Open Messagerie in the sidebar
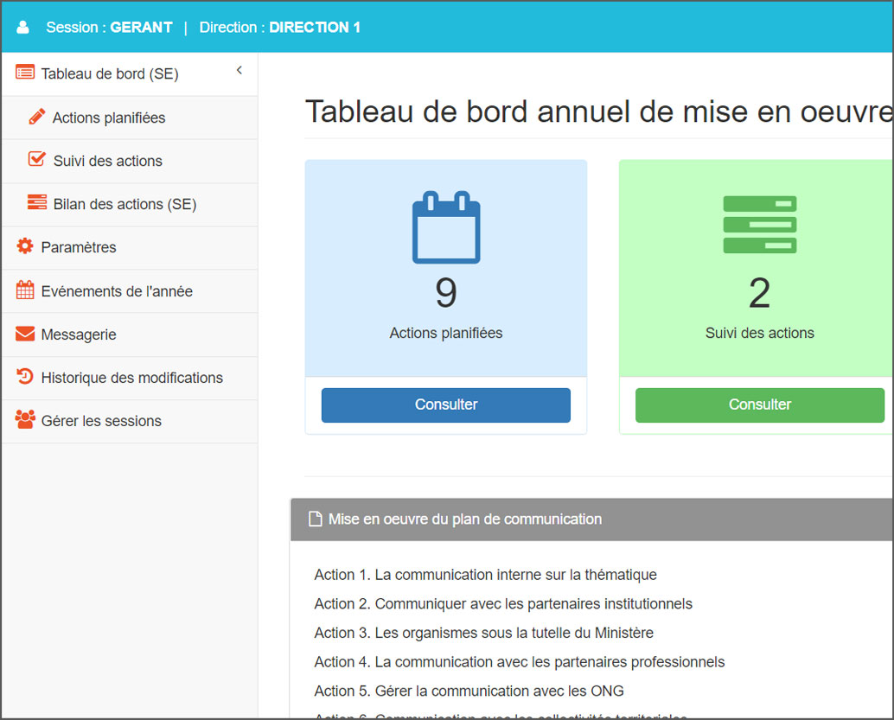 pyautogui.click(x=130, y=335)
